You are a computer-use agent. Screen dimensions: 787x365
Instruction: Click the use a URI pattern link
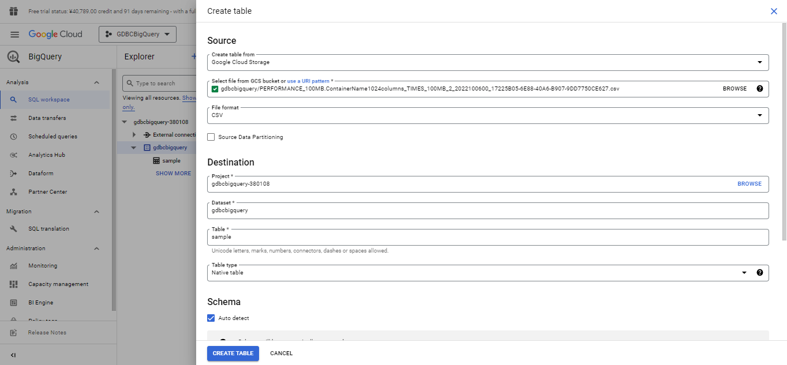[308, 81]
